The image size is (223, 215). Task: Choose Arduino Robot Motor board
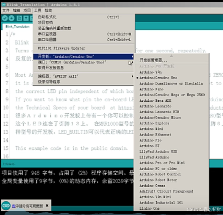pos(171,180)
